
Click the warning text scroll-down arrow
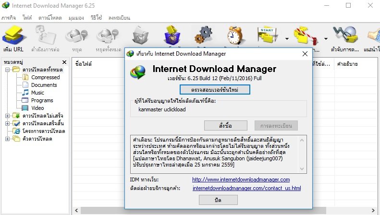pos(302,169)
